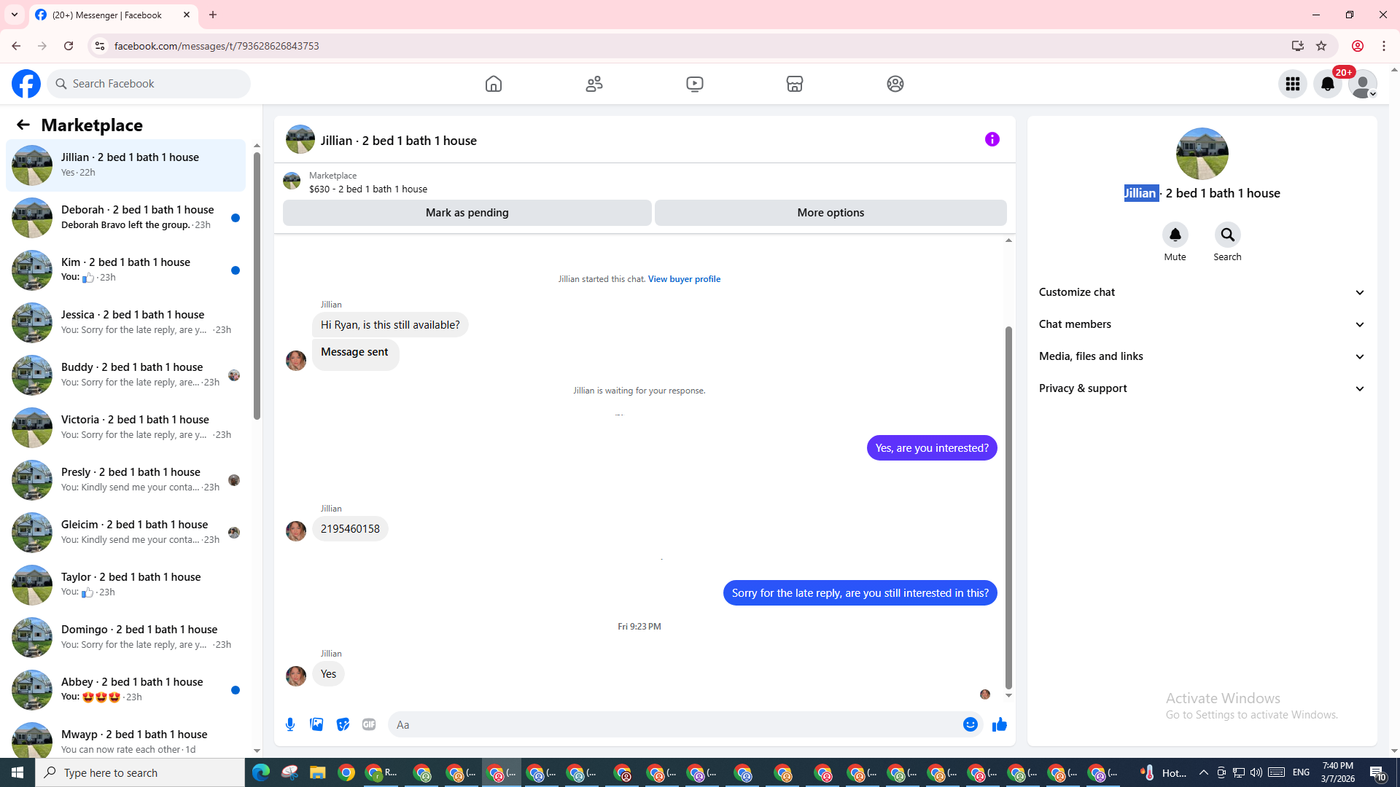
Task: Choose a sticker icon
Action: (343, 724)
